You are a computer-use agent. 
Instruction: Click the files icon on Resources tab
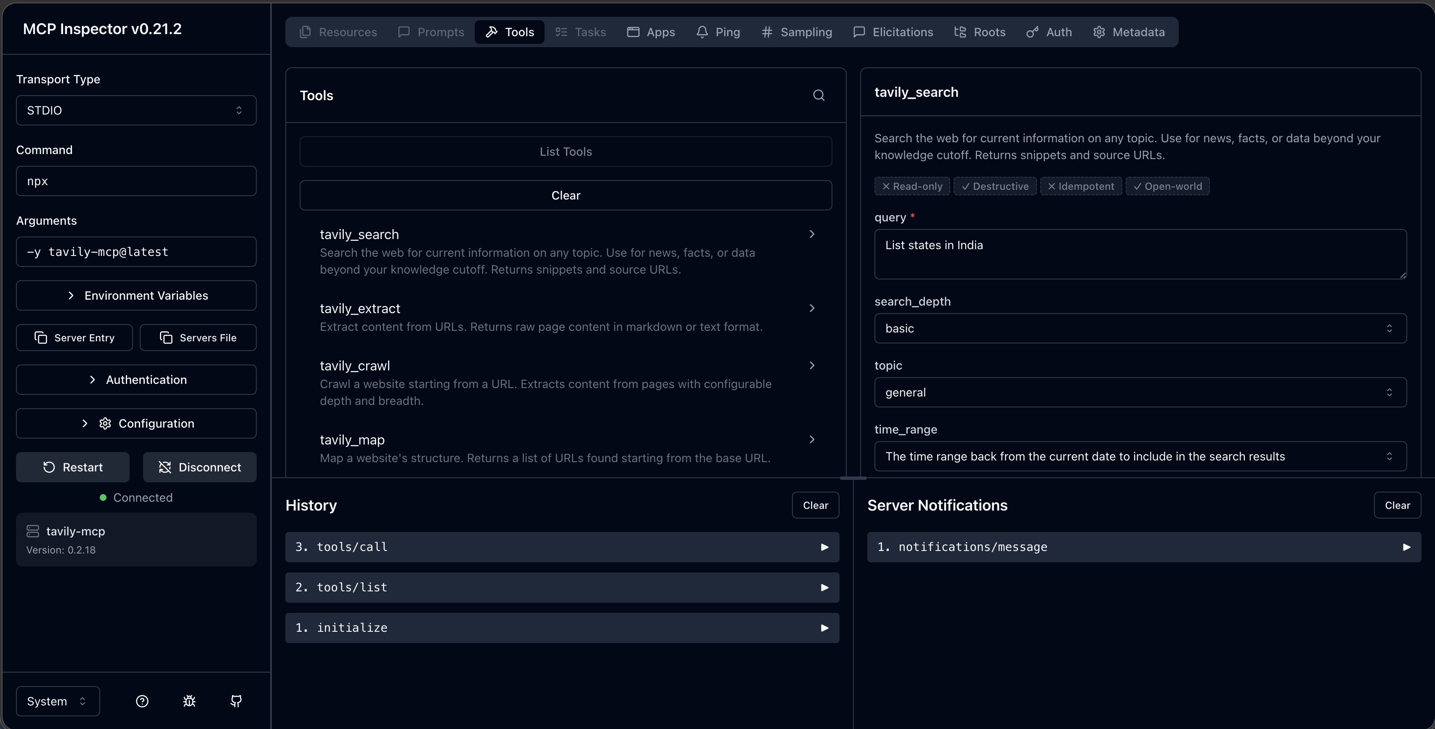(x=305, y=32)
